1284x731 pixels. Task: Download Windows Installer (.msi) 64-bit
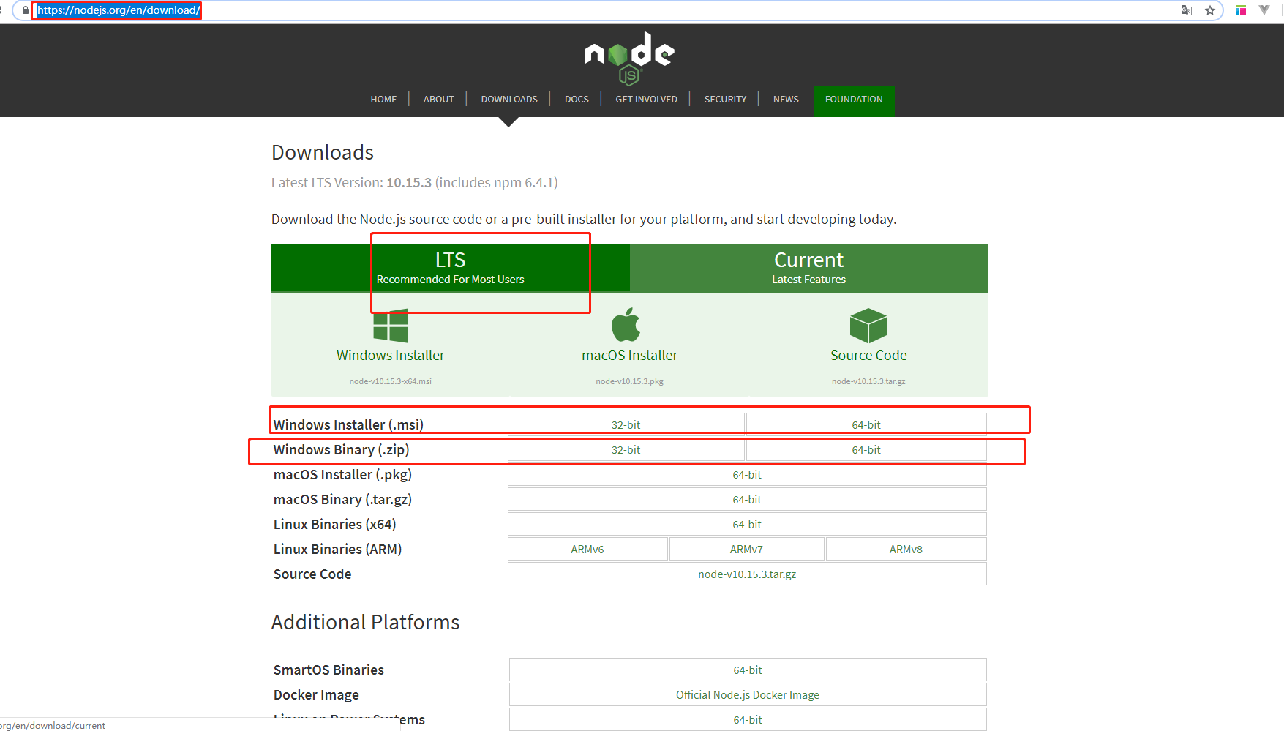[x=866, y=424]
